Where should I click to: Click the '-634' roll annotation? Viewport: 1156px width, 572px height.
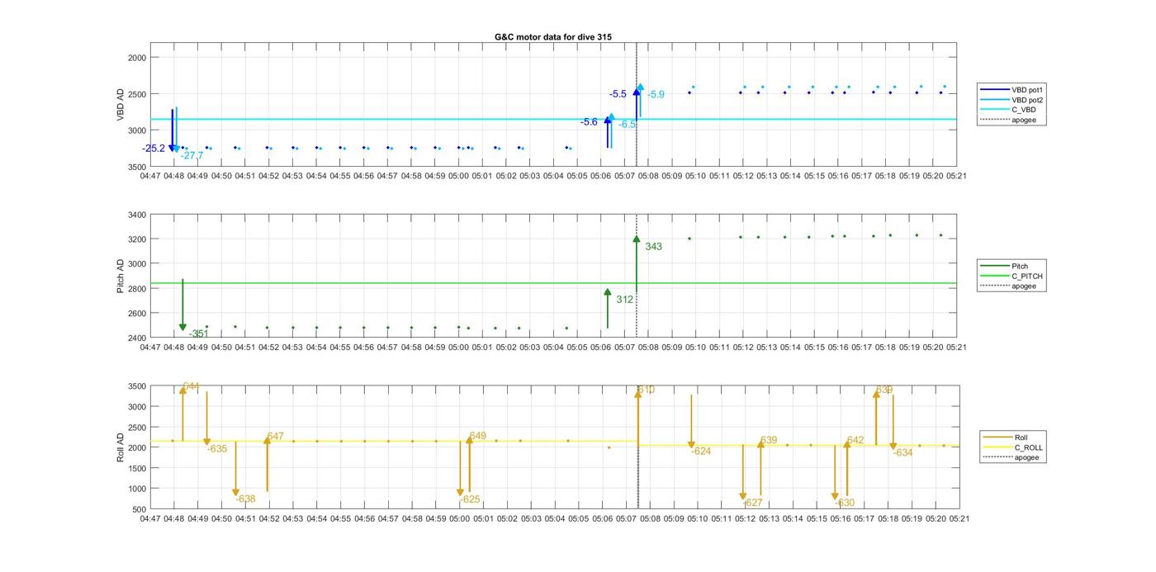tap(903, 452)
